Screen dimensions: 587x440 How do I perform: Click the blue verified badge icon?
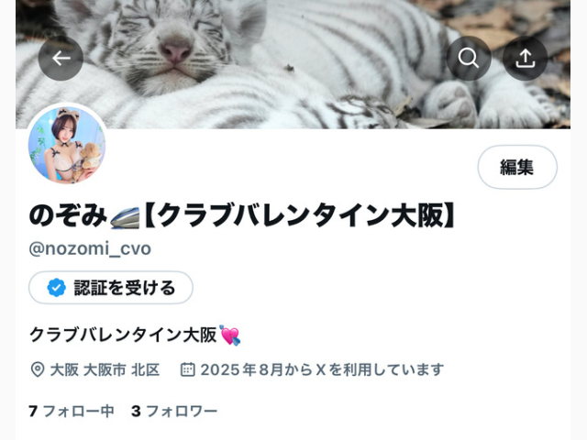(57, 288)
